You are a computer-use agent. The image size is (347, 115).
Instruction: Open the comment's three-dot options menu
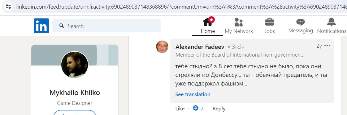tap(327, 46)
